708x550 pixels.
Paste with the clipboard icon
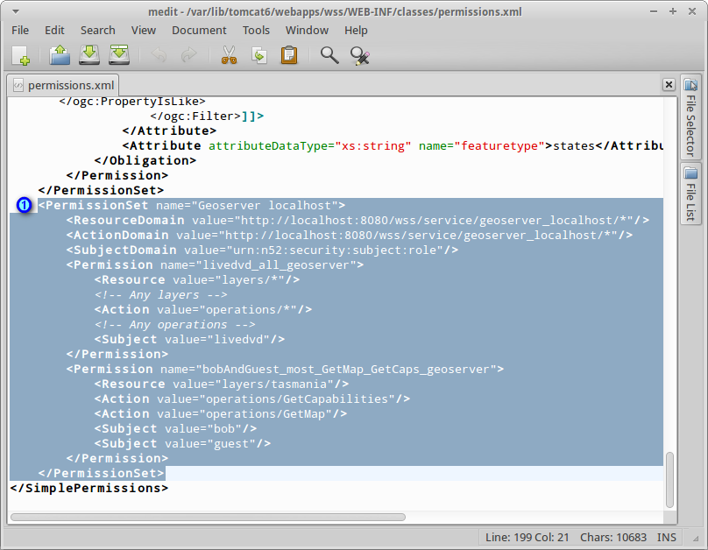(289, 55)
